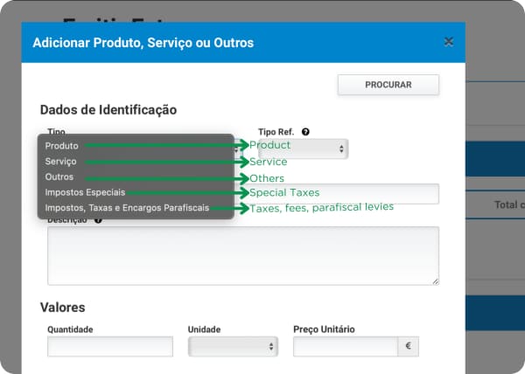Screen dimensions: 525x374
Task: Open the Unidade dropdown
Action: [233, 347]
